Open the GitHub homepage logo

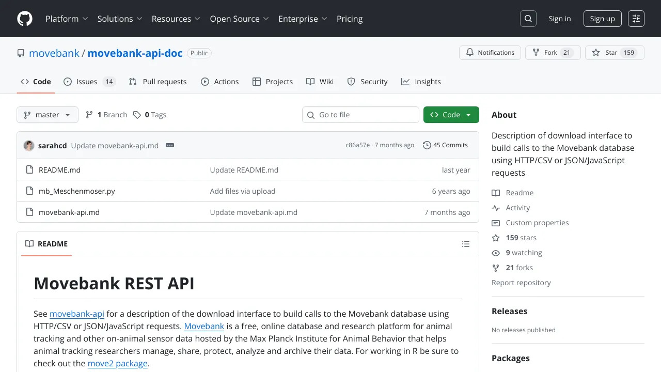(x=25, y=19)
